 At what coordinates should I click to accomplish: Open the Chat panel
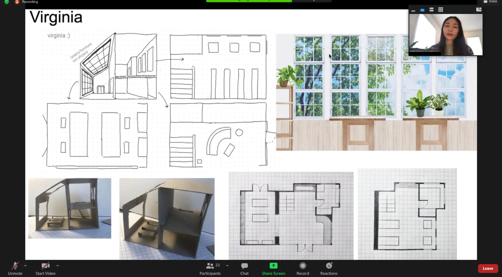244,269
